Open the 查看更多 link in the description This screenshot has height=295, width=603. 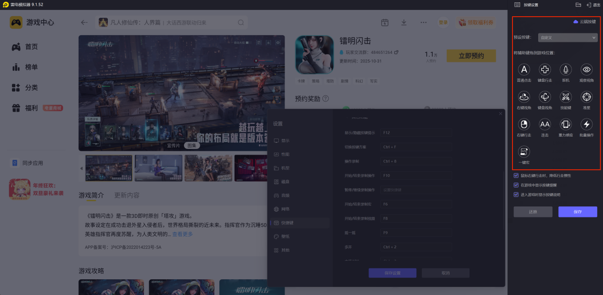183,234
